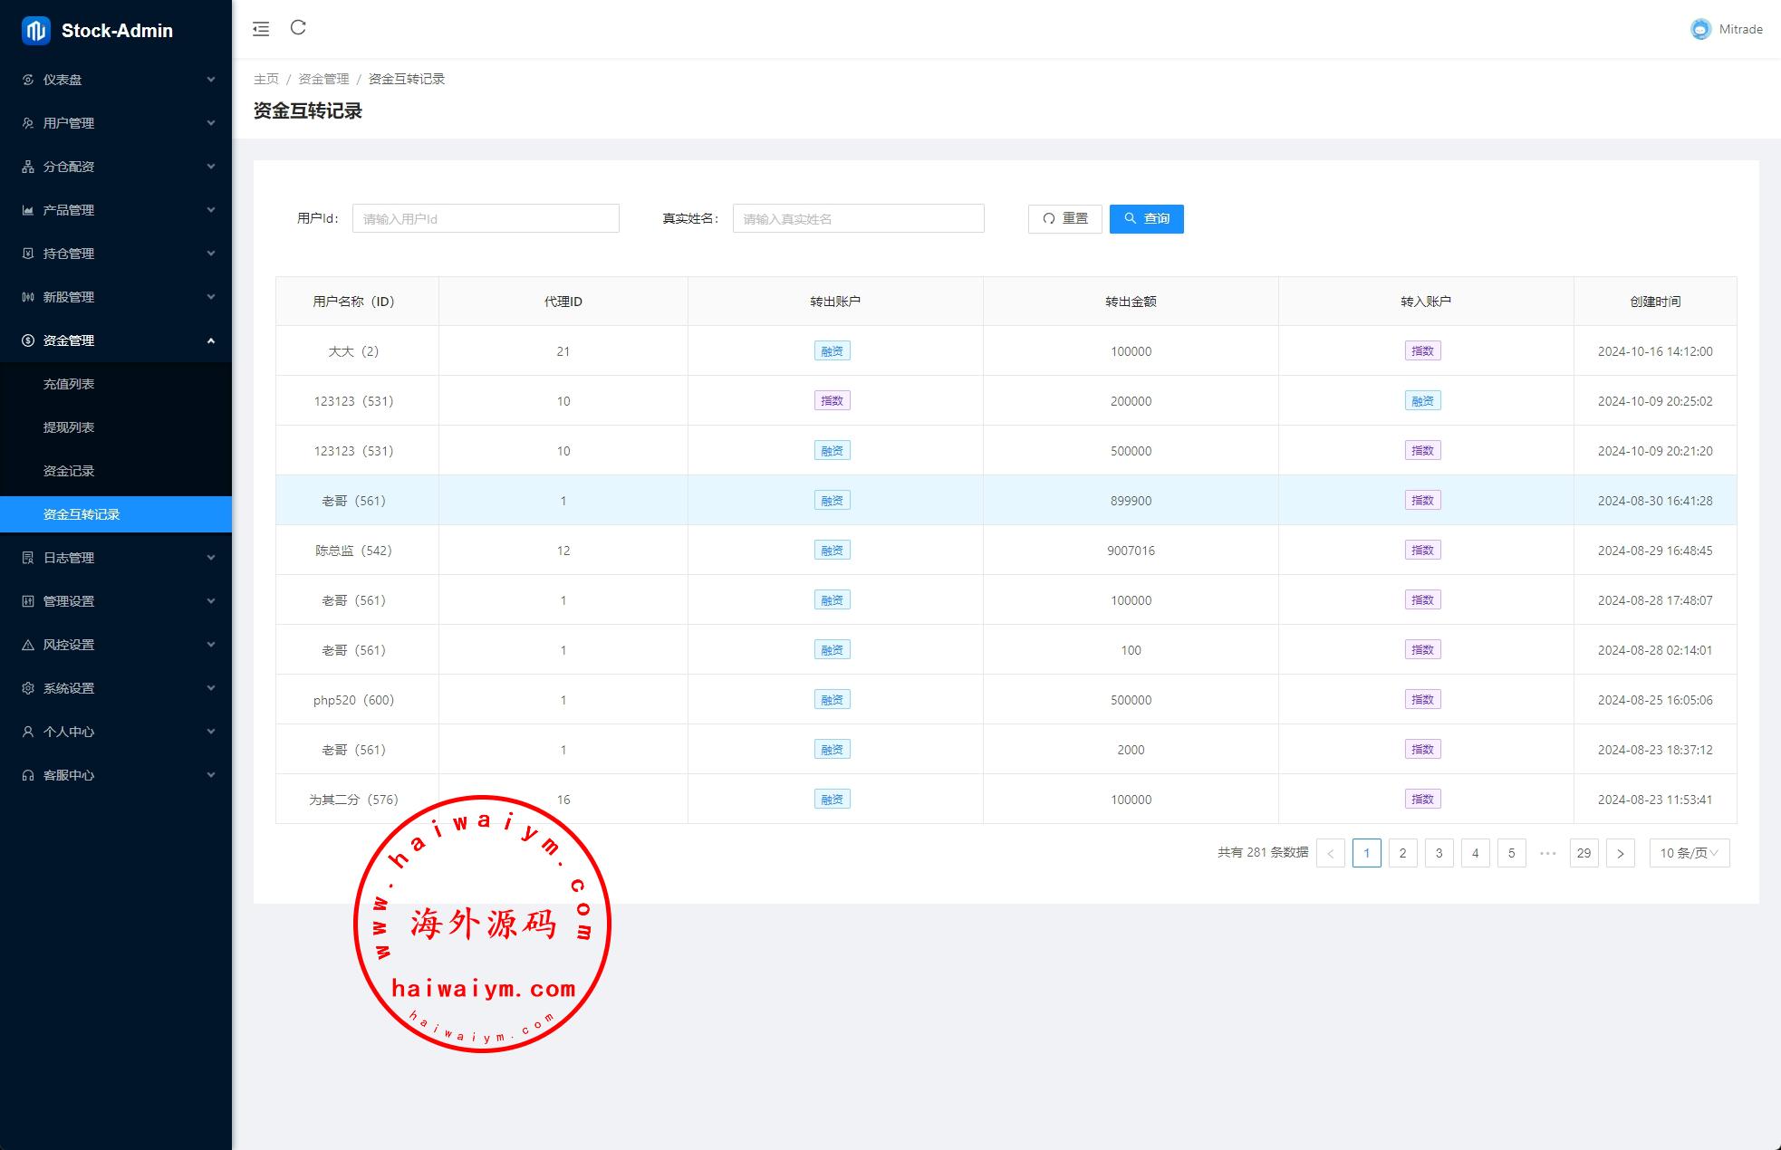This screenshot has width=1781, height=1150.
Task: Click the 系统设置 gear icon in sidebar
Action: click(28, 688)
